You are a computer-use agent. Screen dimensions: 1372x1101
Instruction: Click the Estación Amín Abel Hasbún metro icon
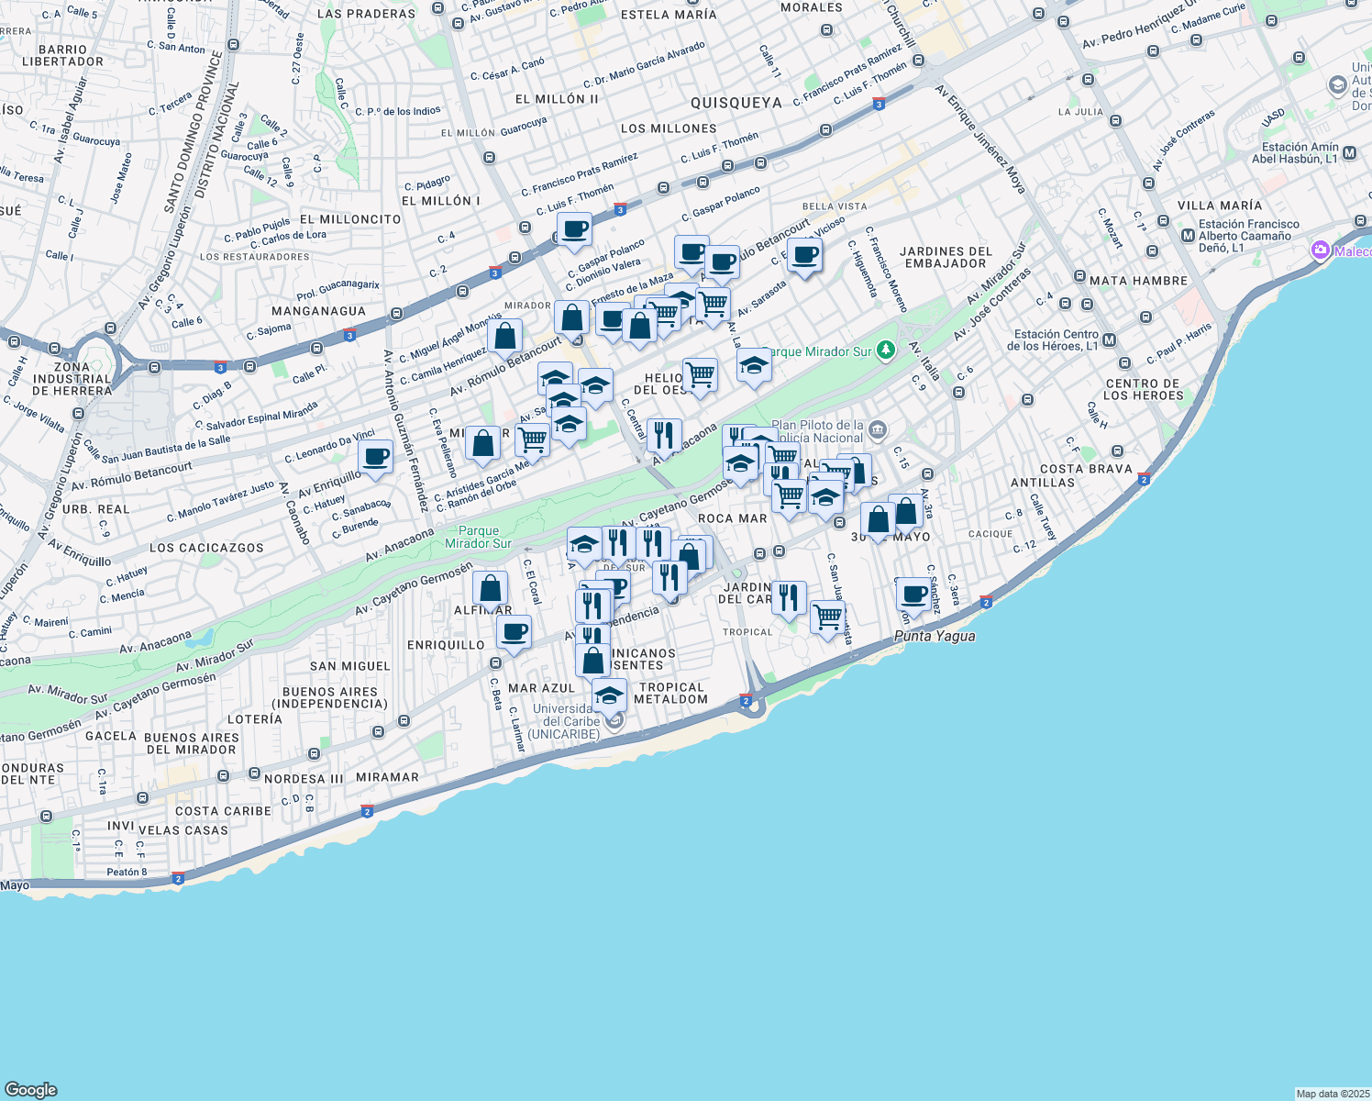(x=1349, y=154)
